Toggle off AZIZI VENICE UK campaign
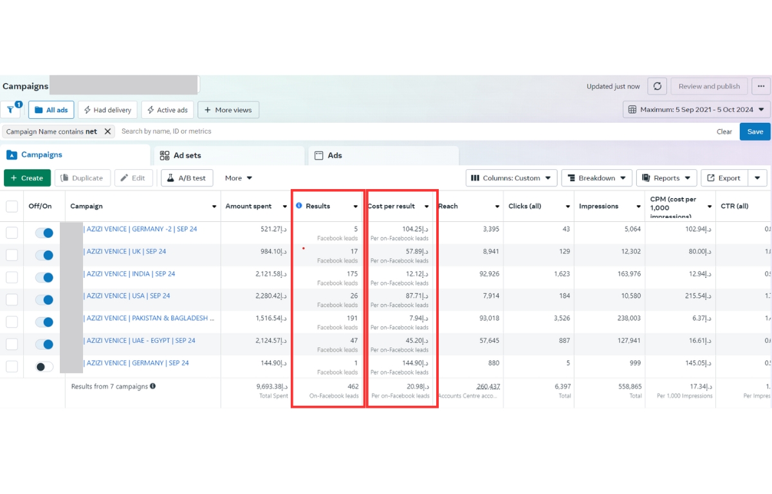 pos(44,255)
